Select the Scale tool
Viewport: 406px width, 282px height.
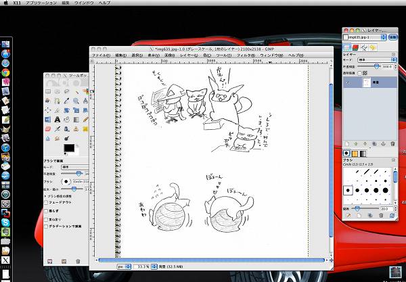tap(76, 110)
